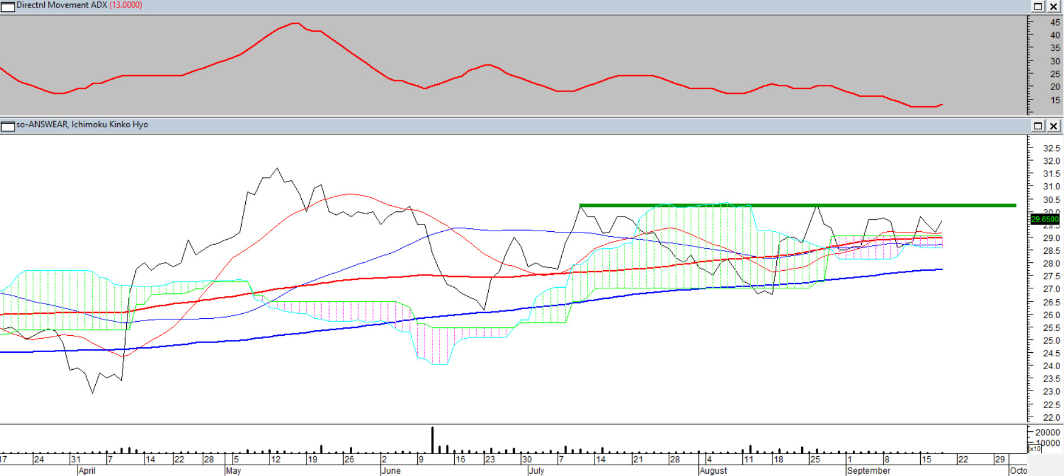Click the 20000 label on volume scale
Screen dimensions: 1064x476
1048,432
